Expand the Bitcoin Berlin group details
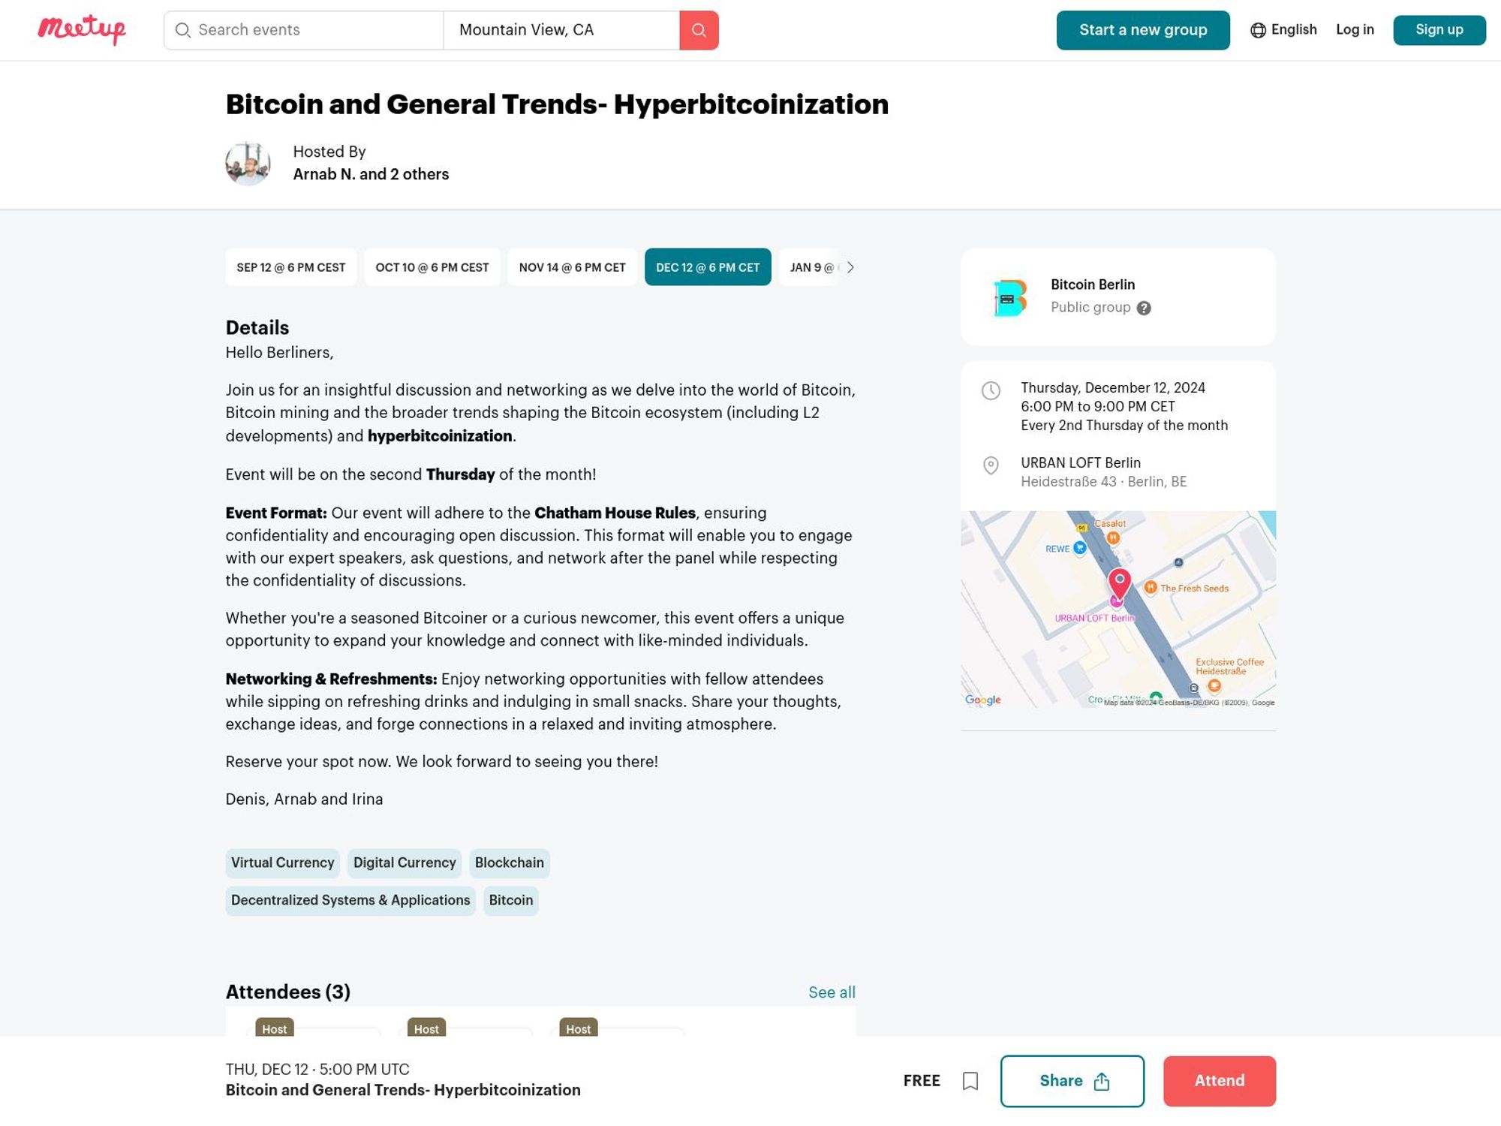Image resolution: width=1501 pixels, height=1126 pixels. coord(1092,285)
